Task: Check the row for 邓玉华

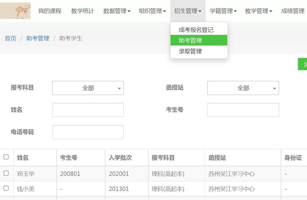Action: point(6,173)
